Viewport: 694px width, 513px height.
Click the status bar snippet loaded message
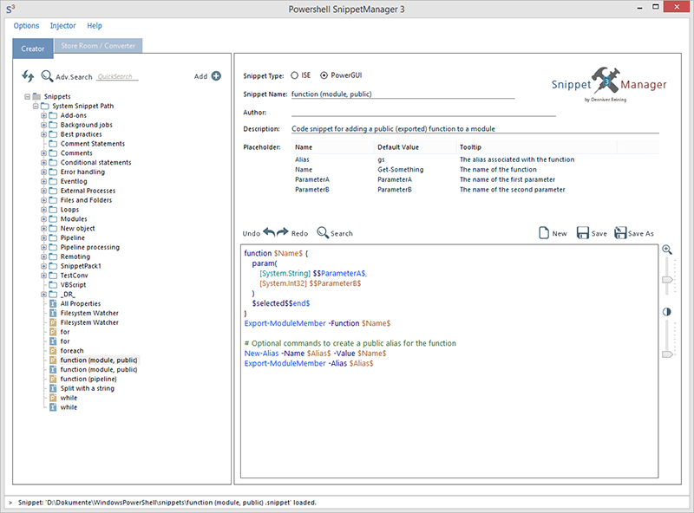[167, 503]
